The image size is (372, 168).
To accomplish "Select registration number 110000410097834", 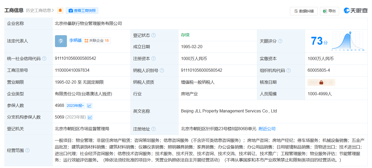I will 72,70.
